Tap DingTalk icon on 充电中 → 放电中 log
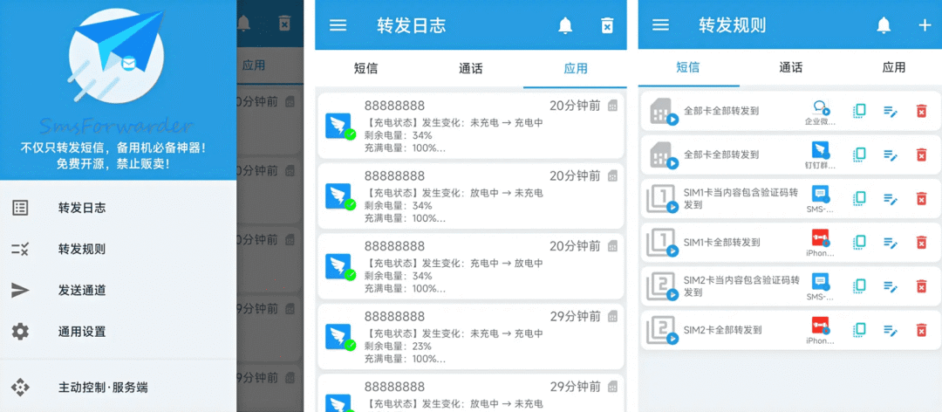 pyautogui.click(x=340, y=267)
